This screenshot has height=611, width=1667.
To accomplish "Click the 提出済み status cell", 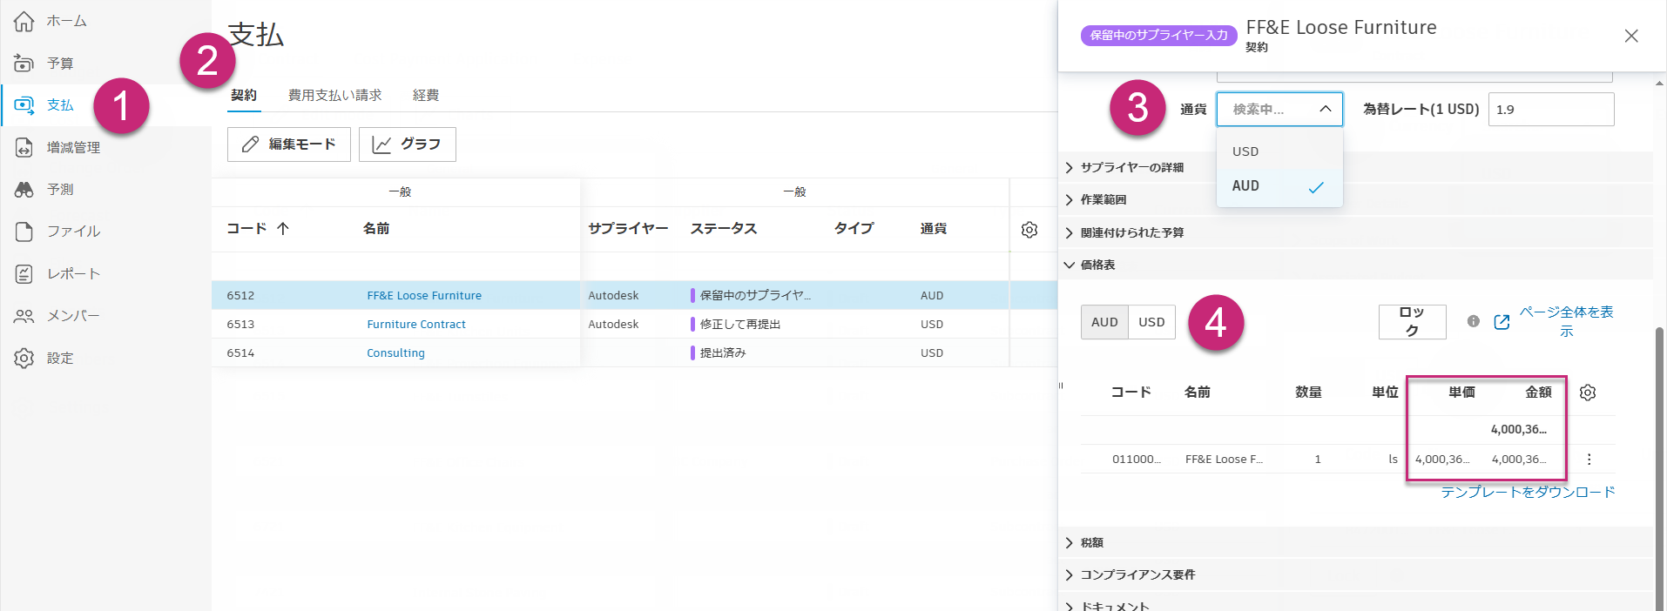I will pos(723,353).
